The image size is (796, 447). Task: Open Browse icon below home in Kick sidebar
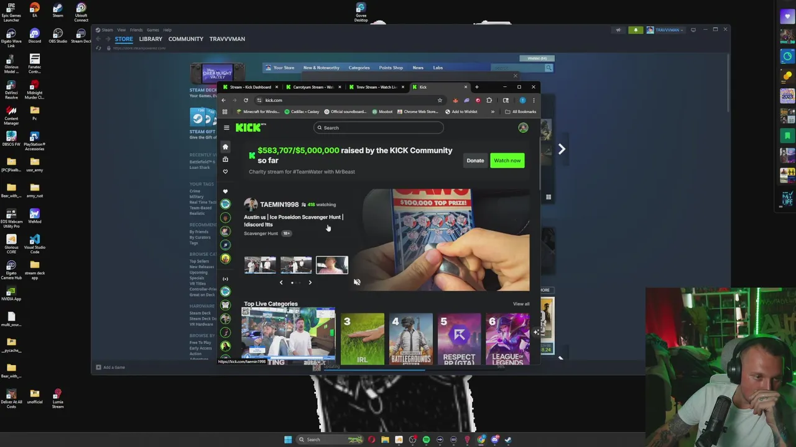point(225,160)
